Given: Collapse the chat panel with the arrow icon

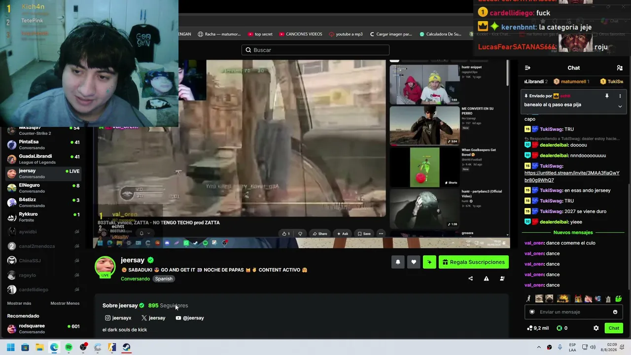Looking at the screenshot, I should (x=527, y=68).
